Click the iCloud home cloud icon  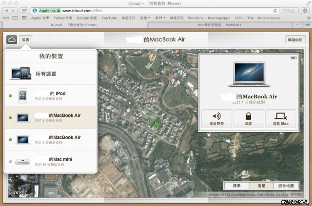tap(12, 40)
